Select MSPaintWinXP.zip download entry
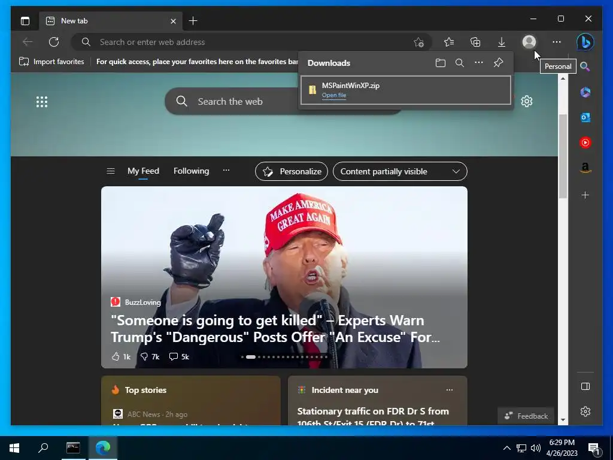613x460 pixels. pyautogui.click(x=406, y=90)
